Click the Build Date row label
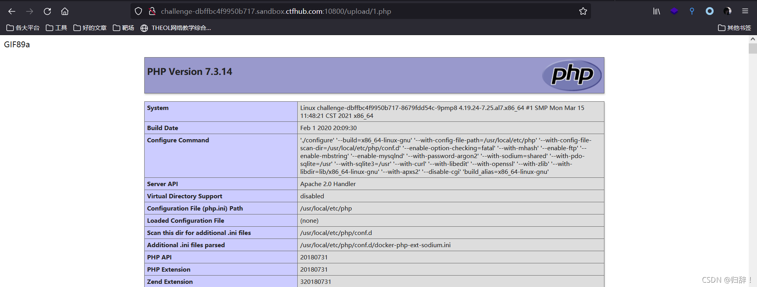The image size is (757, 287). 162,128
